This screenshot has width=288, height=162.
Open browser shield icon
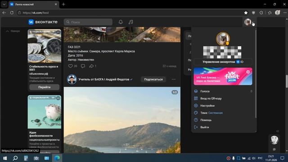(253, 13)
